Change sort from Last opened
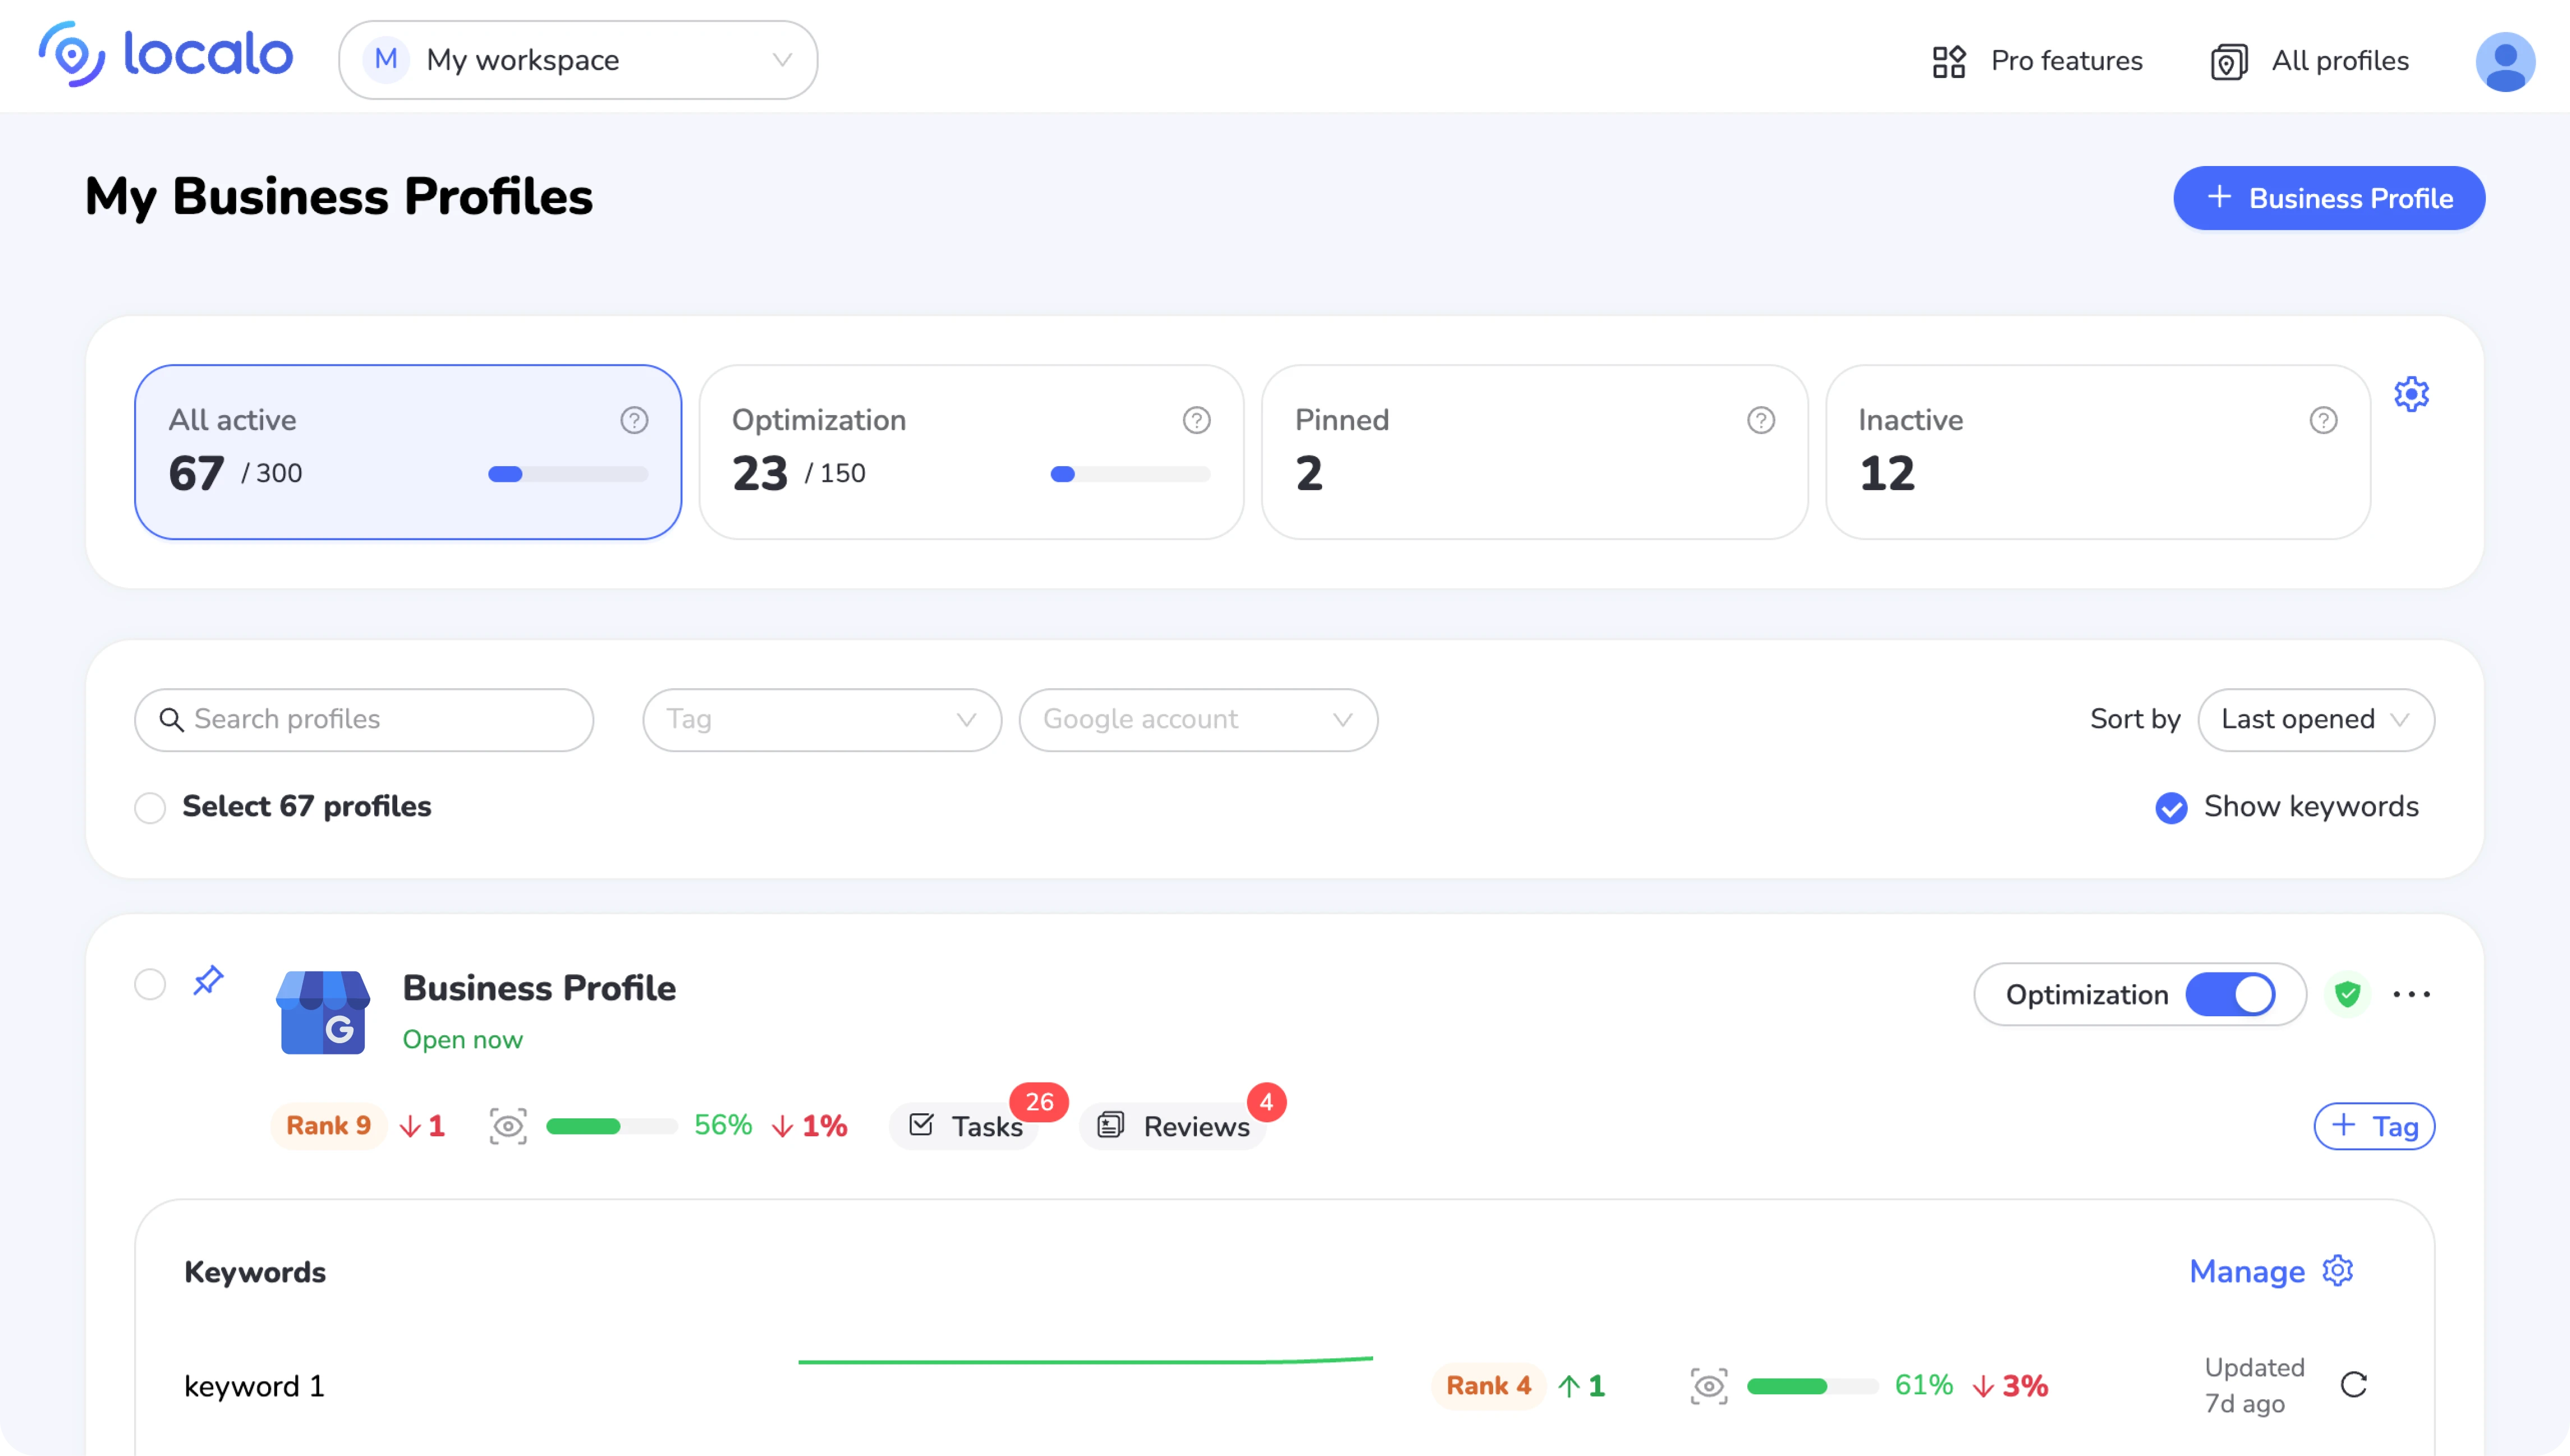Screen dimensions: 2570x1456 click(x=2316, y=719)
